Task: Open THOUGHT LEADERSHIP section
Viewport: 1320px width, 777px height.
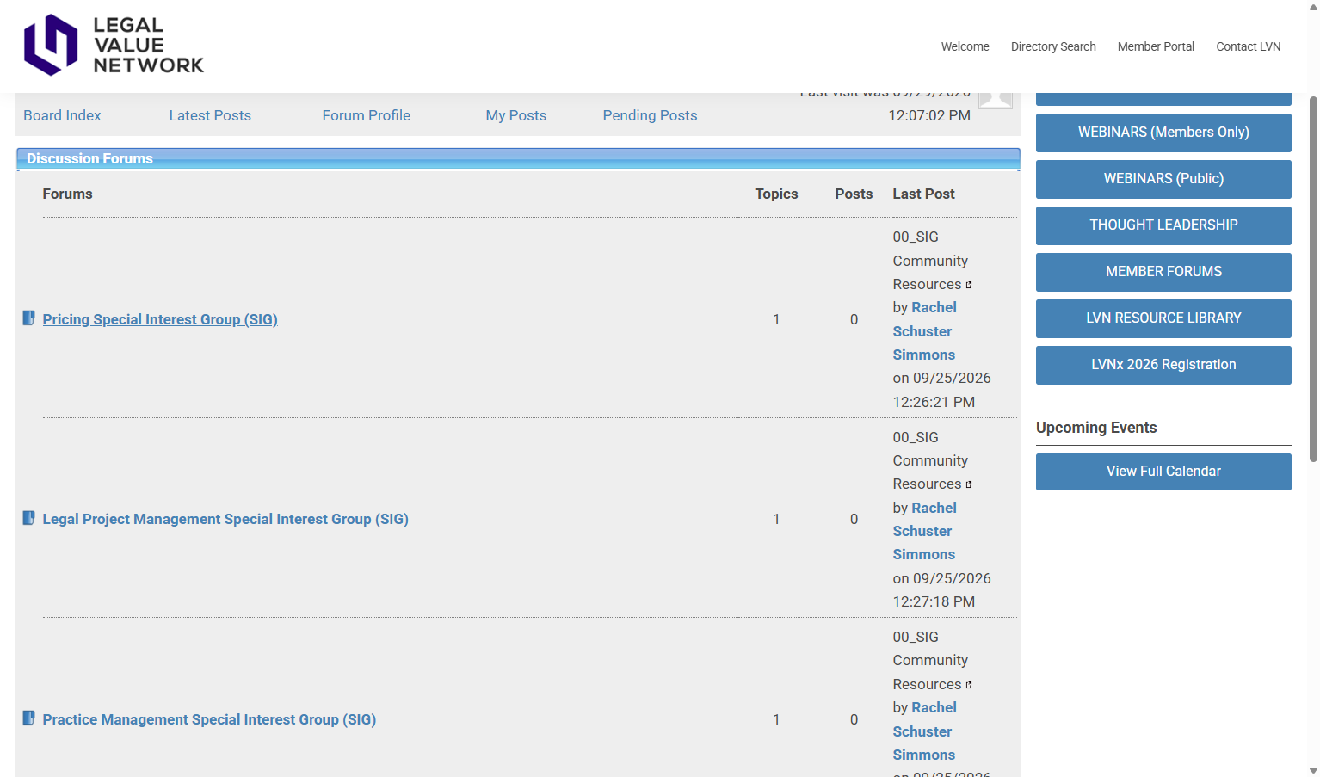Action: 1163,225
